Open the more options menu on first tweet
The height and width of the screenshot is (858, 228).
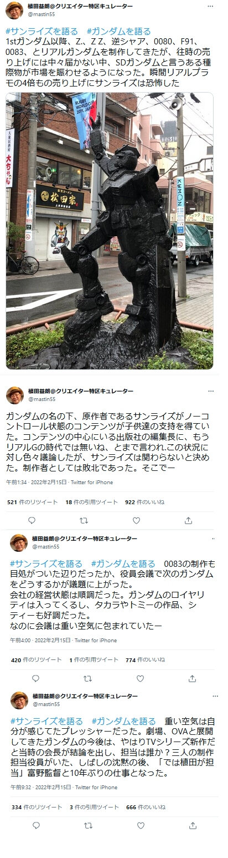(210, 6)
